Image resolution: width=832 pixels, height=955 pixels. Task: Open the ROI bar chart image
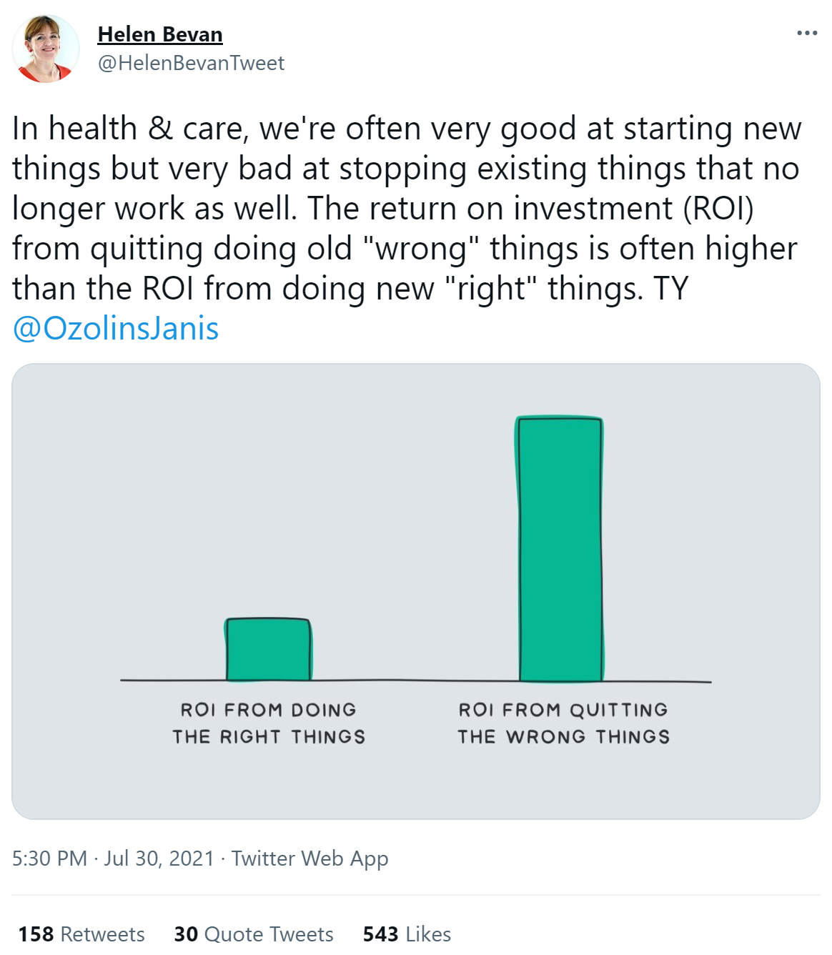pyautogui.click(x=416, y=591)
